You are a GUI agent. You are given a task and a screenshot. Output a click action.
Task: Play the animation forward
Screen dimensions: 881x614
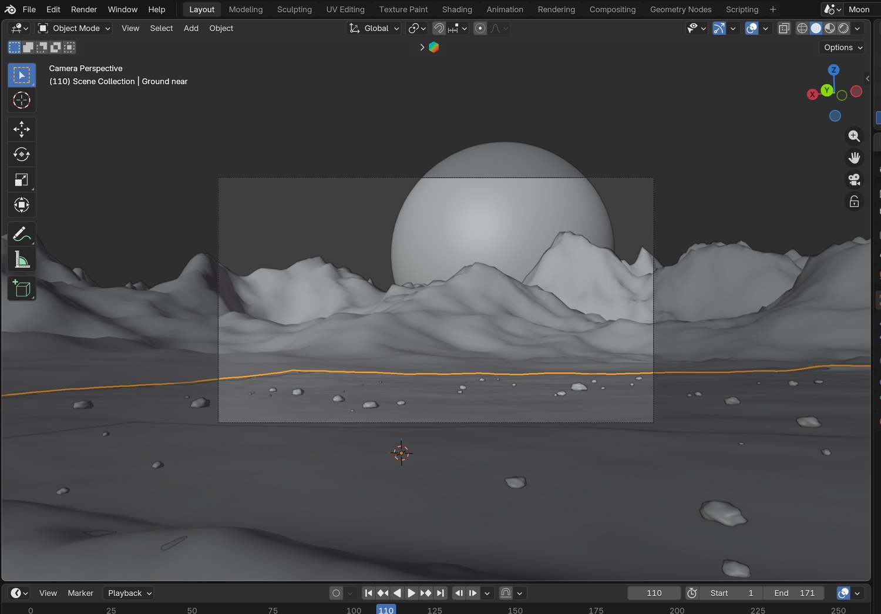point(411,593)
